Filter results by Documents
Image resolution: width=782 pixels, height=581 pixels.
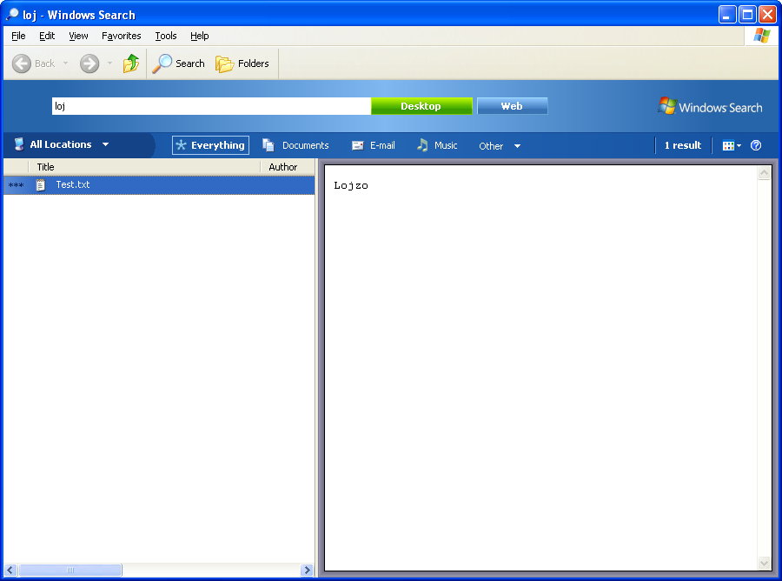(295, 145)
